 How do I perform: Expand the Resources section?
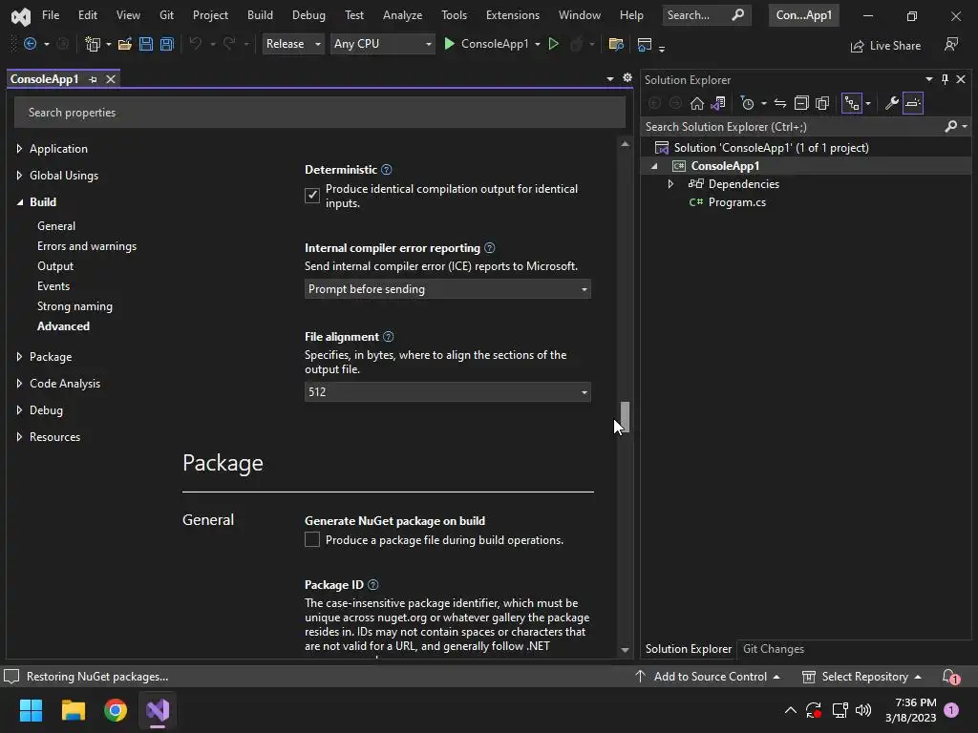coord(19,437)
